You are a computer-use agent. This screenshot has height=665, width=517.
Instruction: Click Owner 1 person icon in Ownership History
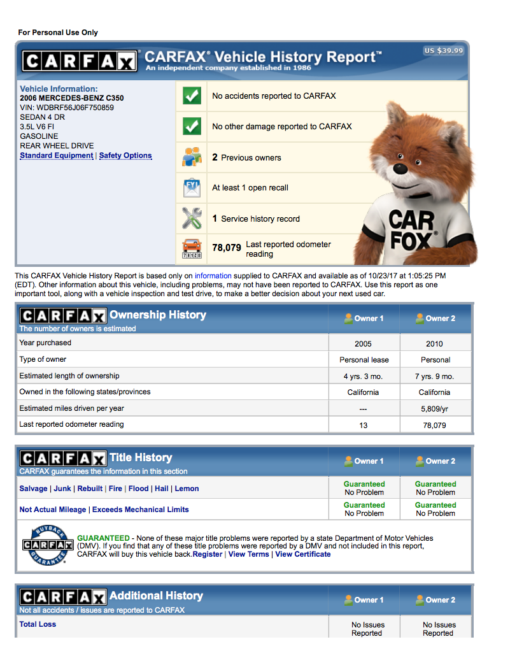coord(348,318)
